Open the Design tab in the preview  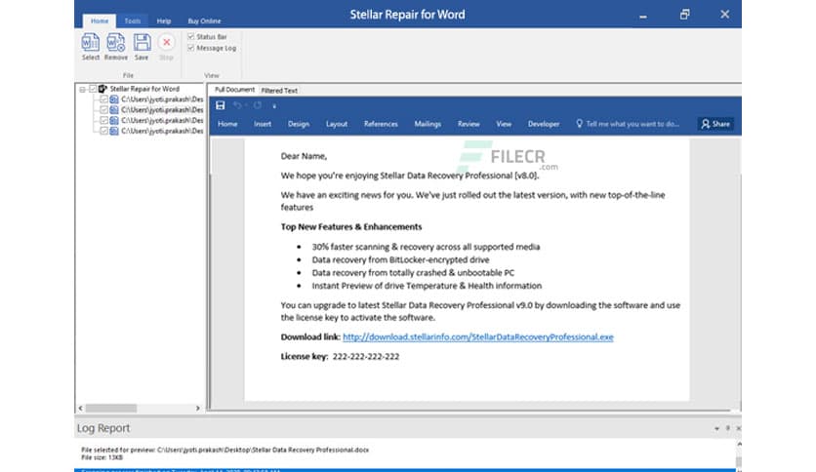pyautogui.click(x=299, y=124)
